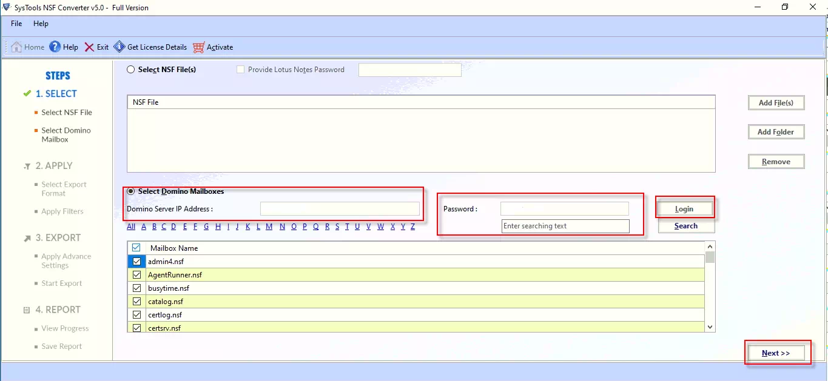The width and height of the screenshot is (828, 381).
Task: Uncheck AgentRunner.nsf mailbox
Action: 136,275
